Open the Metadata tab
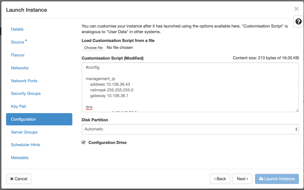The image size is (304, 190). tap(20, 158)
